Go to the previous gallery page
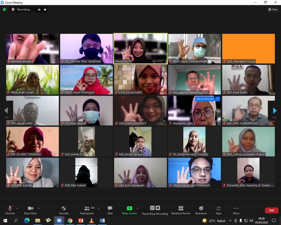281x225 pixels. (x=6, y=111)
